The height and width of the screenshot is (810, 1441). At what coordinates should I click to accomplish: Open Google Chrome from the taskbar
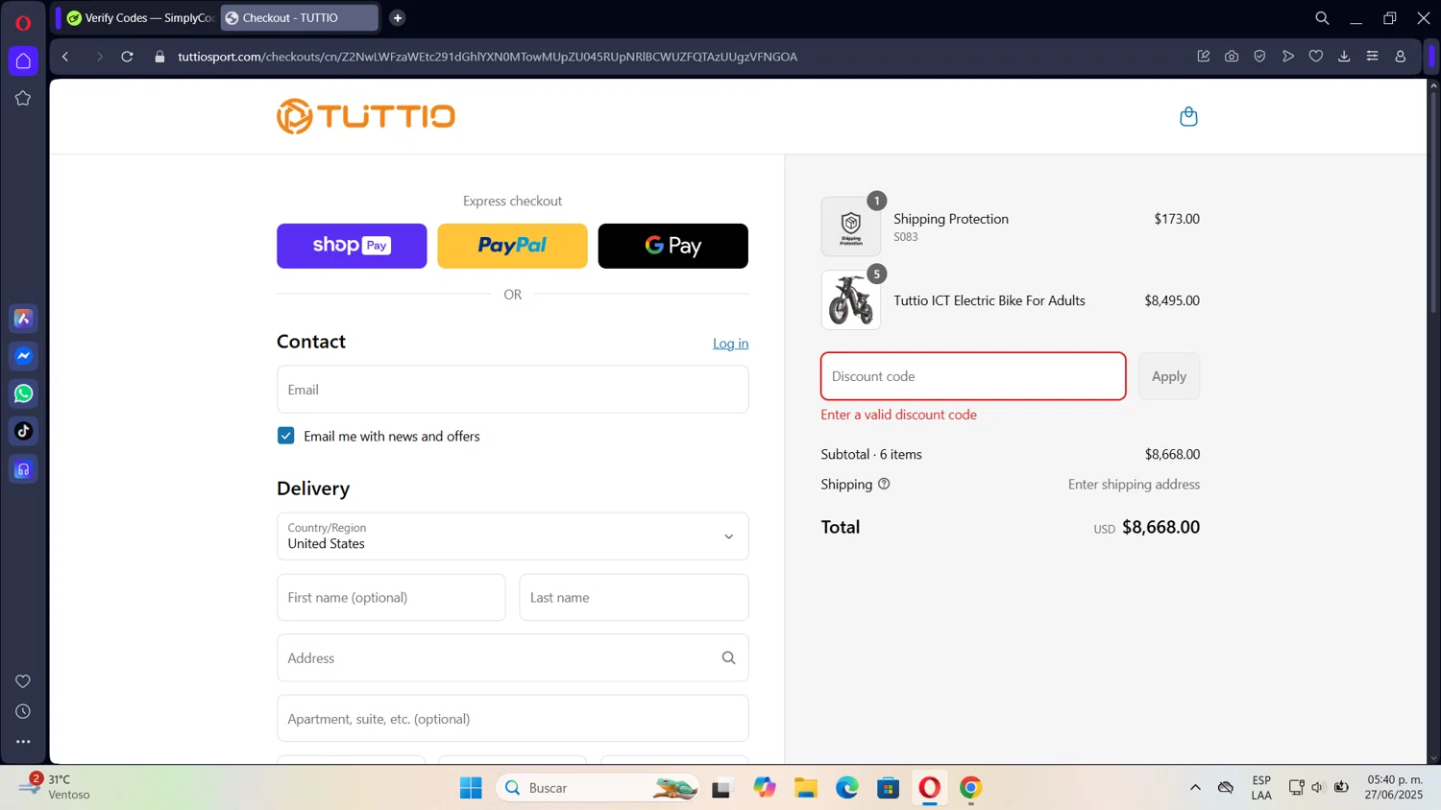coord(971,788)
